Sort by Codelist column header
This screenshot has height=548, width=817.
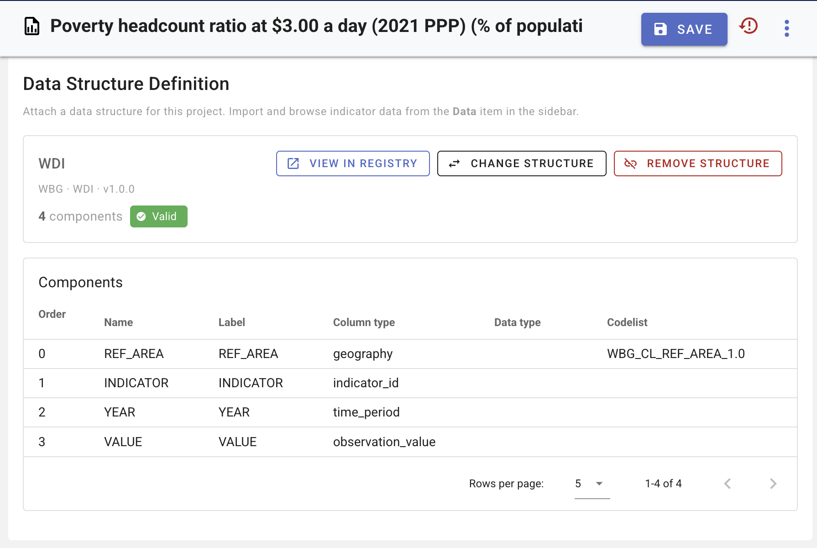pos(627,322)
